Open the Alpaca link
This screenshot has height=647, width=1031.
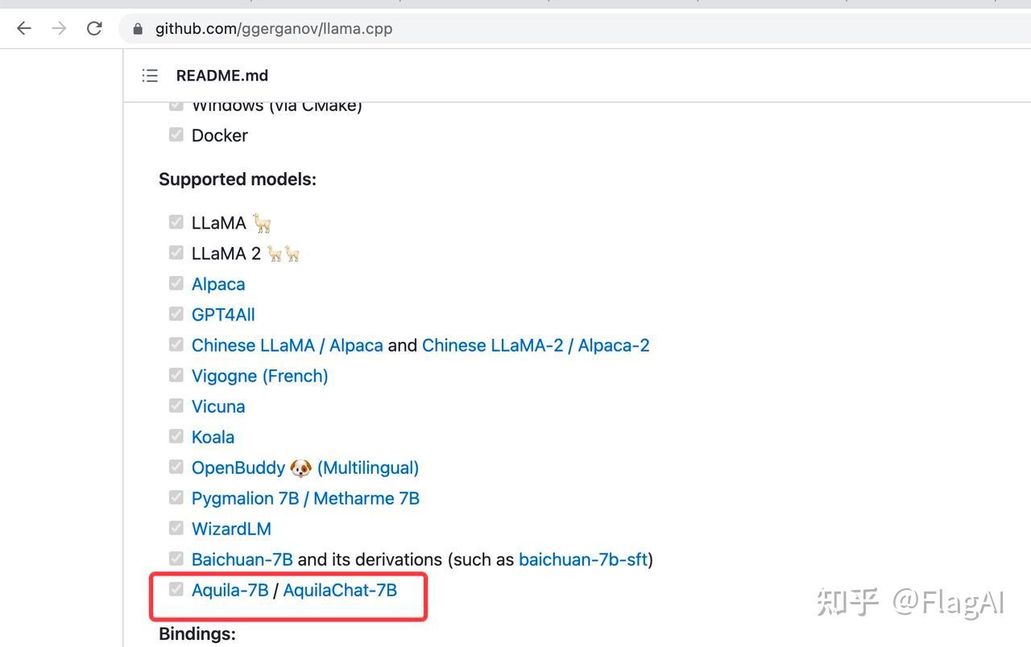pos(218,284)
